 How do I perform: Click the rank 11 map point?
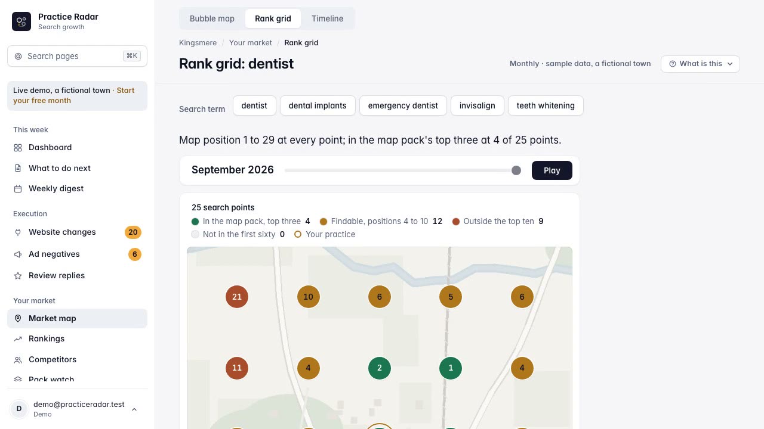click(x=237, y=368)
